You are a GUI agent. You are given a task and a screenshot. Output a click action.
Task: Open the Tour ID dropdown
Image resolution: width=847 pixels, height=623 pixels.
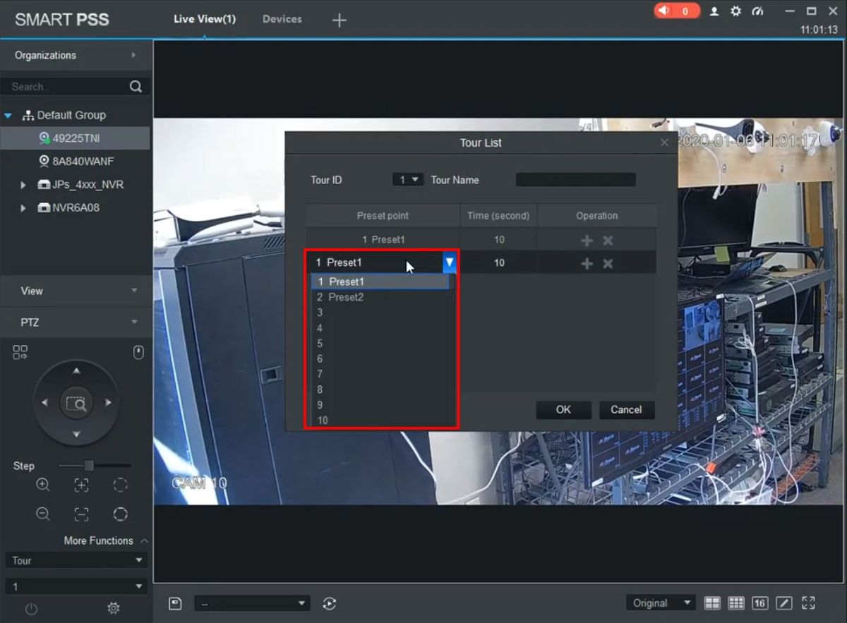(408, 180)
